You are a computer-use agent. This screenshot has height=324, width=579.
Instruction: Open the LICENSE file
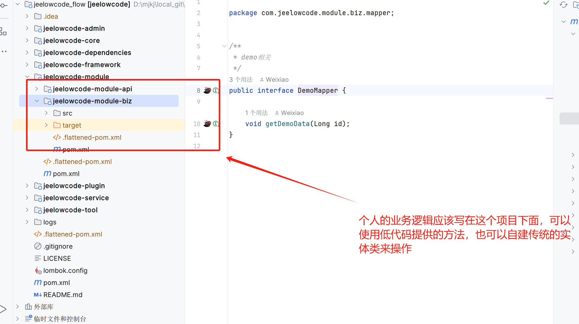point(57,258)
